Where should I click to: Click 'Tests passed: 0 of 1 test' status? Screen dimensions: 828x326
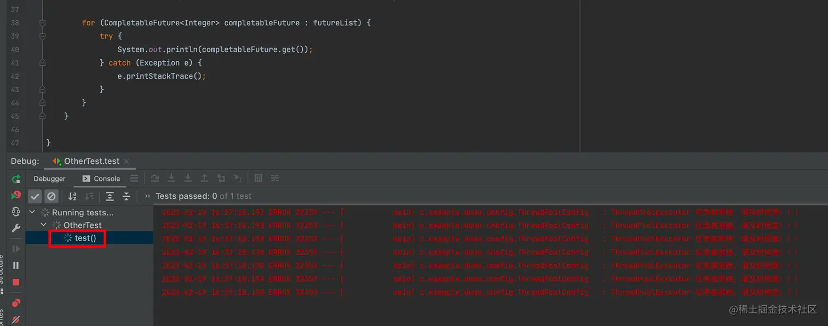(204, 196)
